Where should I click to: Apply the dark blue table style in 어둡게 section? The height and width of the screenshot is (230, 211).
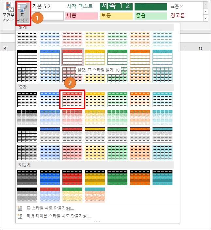(50, 177)
